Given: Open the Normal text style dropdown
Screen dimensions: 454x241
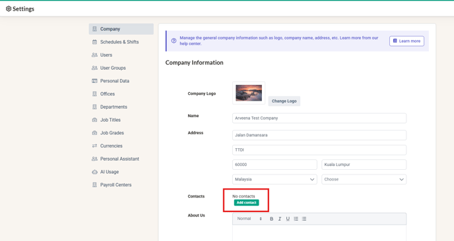Looking at the screenshot, I should [x=249, y=219].
